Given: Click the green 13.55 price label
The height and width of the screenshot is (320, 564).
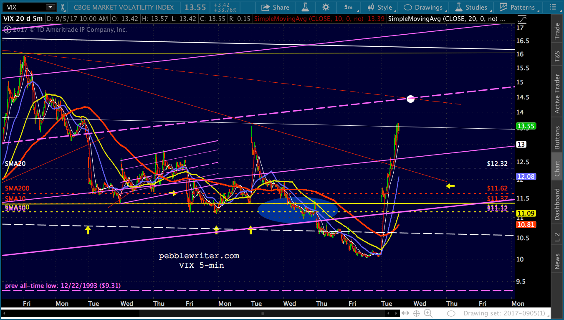Looking at the screenshot, I should pyautogui.click(x=525, y=126).
